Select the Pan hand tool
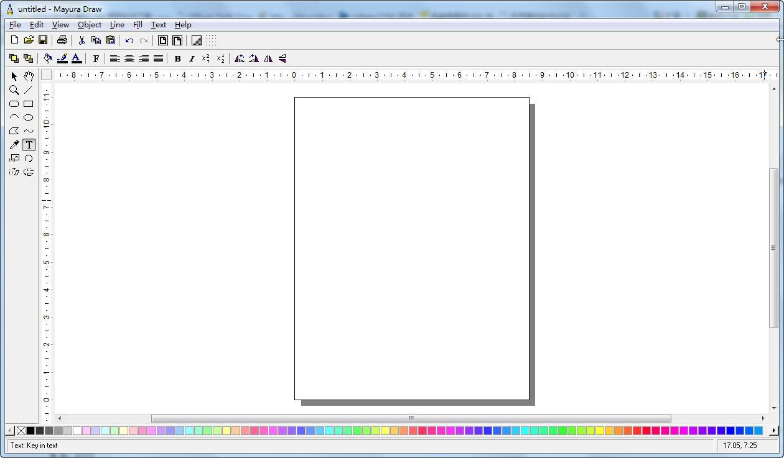The image size is (784, 458). point(29,76)
